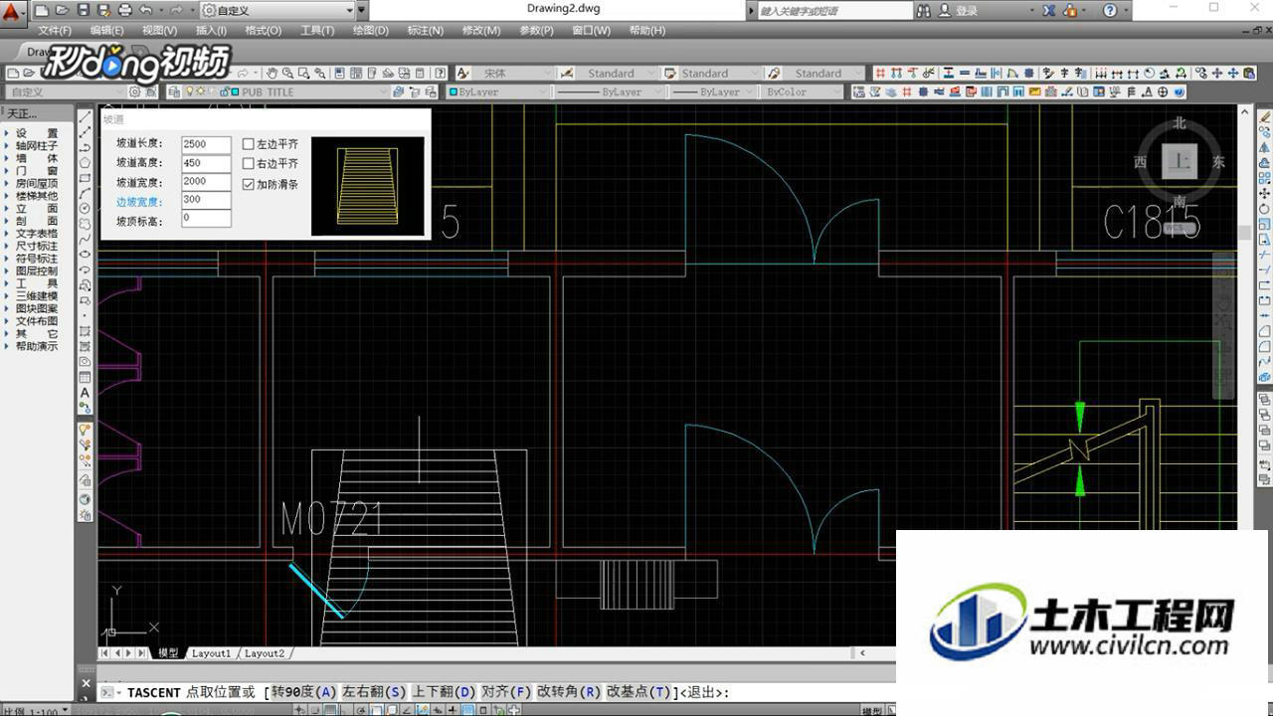Click the Plot printer icon in quick access toolbar
This screenshot has height=716, width=1273.
124,10
